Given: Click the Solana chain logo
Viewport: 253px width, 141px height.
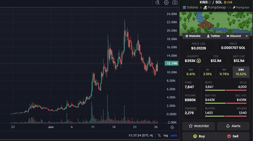Looking at the screenshot, I should tap(184, 7).
